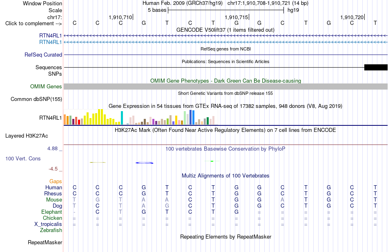Image resolution: width=388 pixels, height=252 pixels.
Task: Click the '5 bases' scale bar label
Action: click(157, 10)
